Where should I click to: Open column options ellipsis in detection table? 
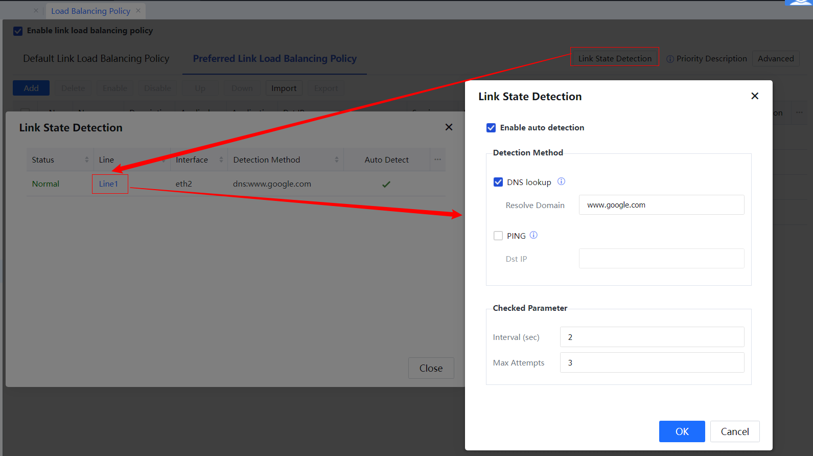[x=437, y=159]
